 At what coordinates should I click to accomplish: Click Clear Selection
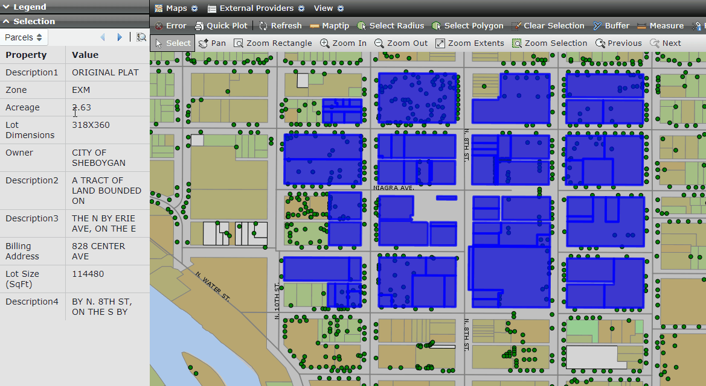(x=548, y=26)
